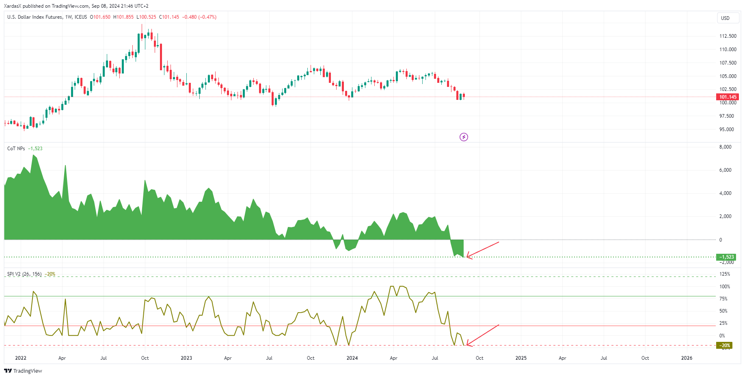Click the 4,000 CoT axis label
The image size is (745, 378).
[726, 193]
